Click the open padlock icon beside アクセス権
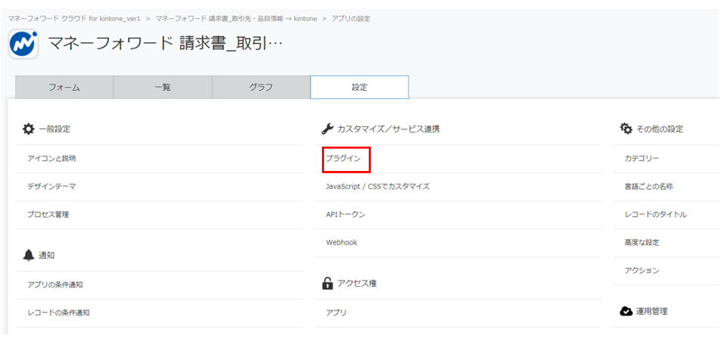The height and width of the screenshot is (342, 727). [x=327, y=283]
